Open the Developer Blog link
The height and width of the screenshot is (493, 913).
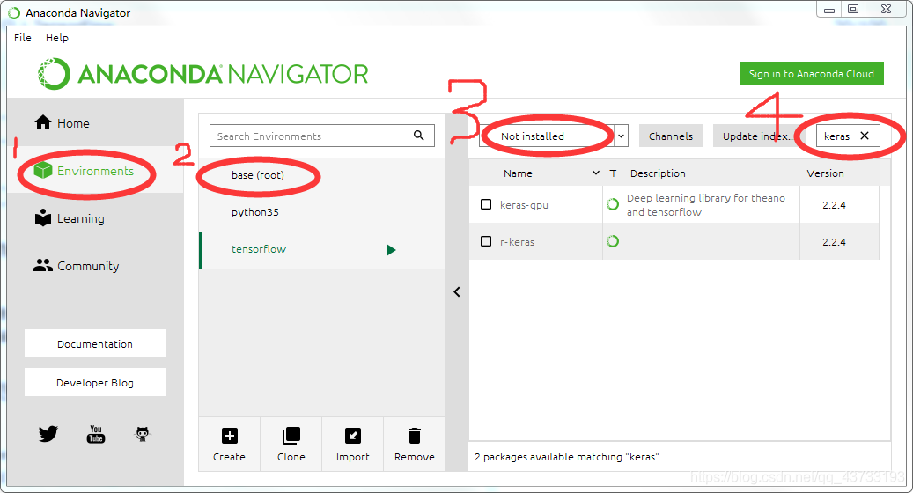[95, 382]
